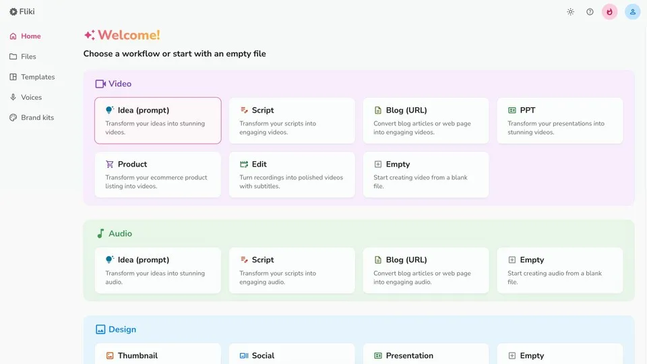Click lightbulb icon on Video Idea card
The image size is (647, 364).
point(109,110)
